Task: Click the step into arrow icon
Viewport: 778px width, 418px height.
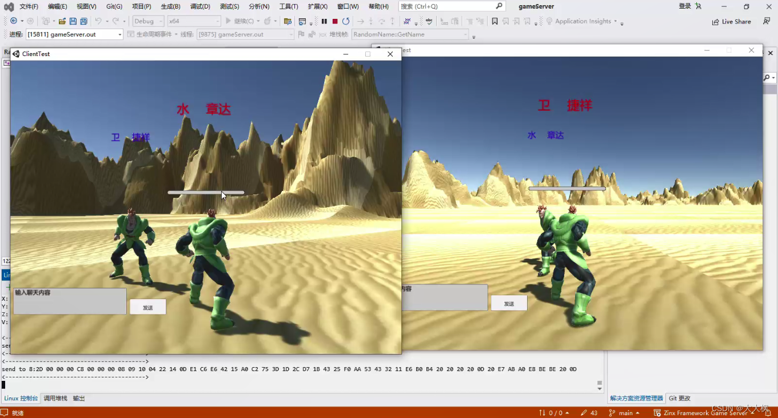Action: coord(371,21)
